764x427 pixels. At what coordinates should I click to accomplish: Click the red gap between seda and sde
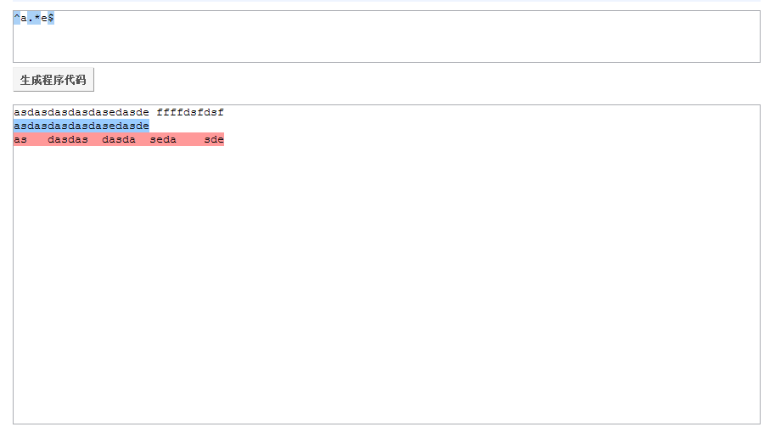(x=190, y=139)
